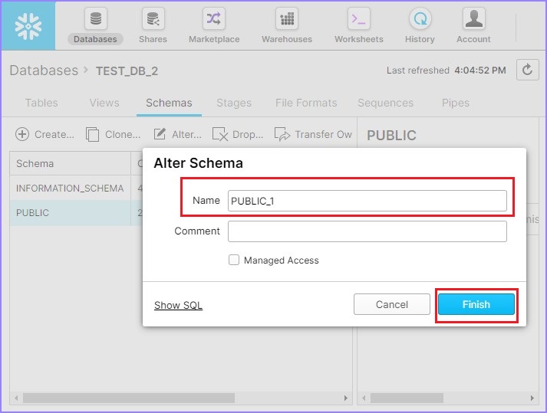Click the Comment input field
The image size is (547, 413).
[x=367, y=231]
